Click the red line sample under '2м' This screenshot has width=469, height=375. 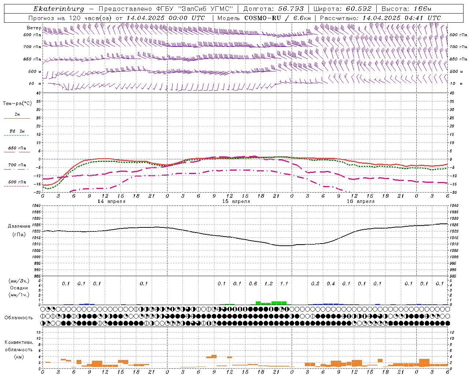click(x=17, y=118)
